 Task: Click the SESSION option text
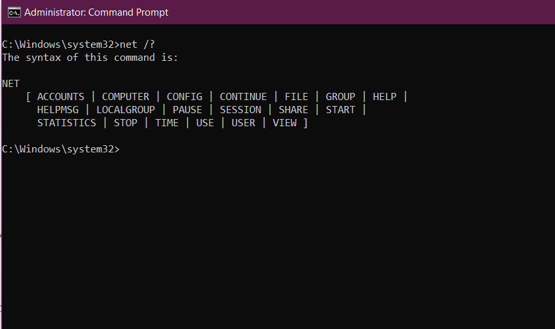pyautogui.click(x=240, y=110)
